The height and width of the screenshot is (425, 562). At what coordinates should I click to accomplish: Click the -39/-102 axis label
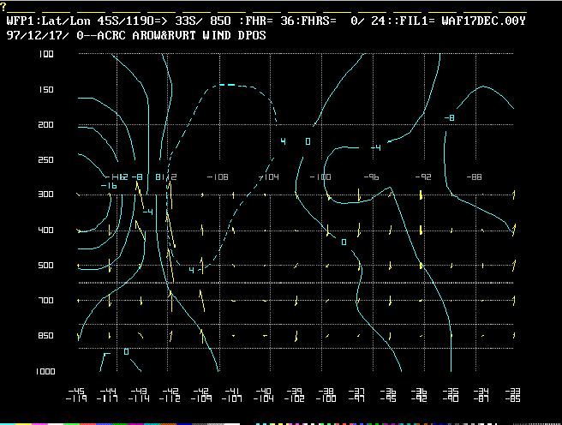tap(295, 394)
